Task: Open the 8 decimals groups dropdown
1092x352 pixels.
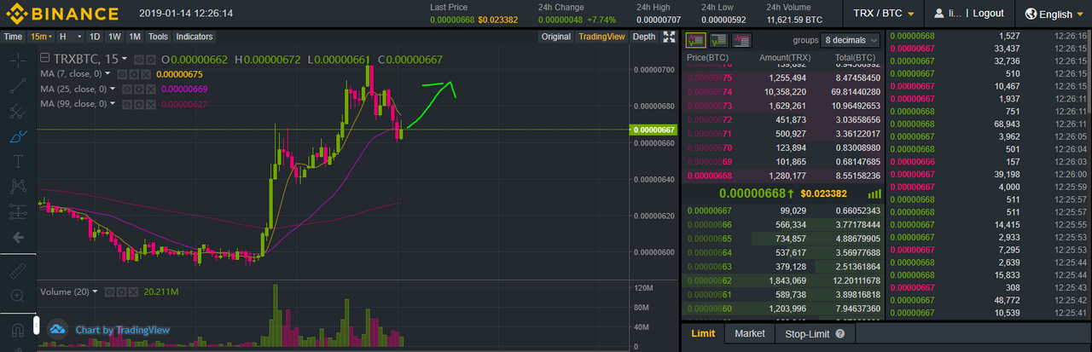Action: coord(851,40)
